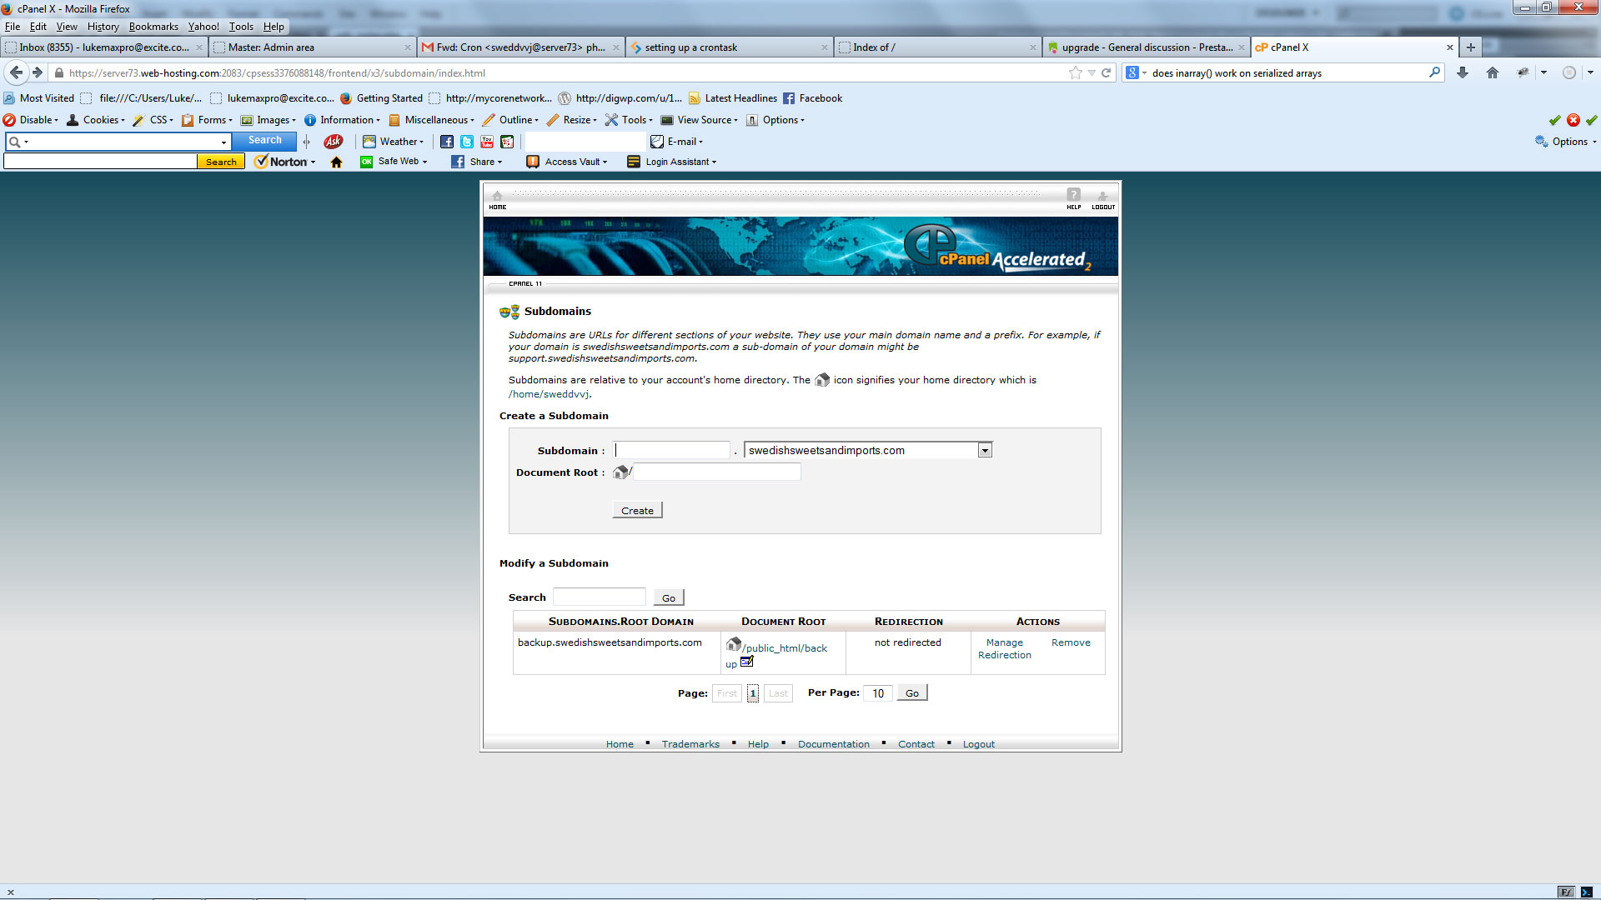Expand the domain selection dropdown
The image size is (1601, 900).
985,451
